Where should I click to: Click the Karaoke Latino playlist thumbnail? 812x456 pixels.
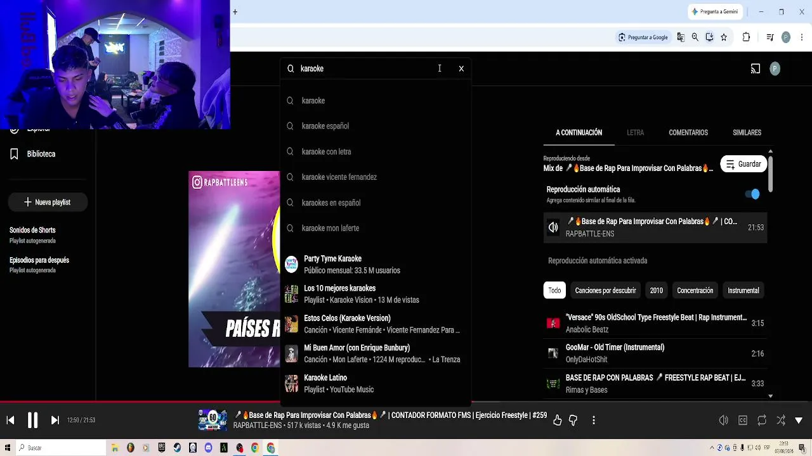291,383
